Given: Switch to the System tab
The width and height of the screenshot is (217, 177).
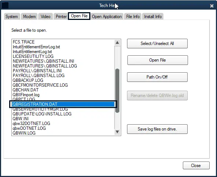Looking at the screenshot, I should point(12,17).
